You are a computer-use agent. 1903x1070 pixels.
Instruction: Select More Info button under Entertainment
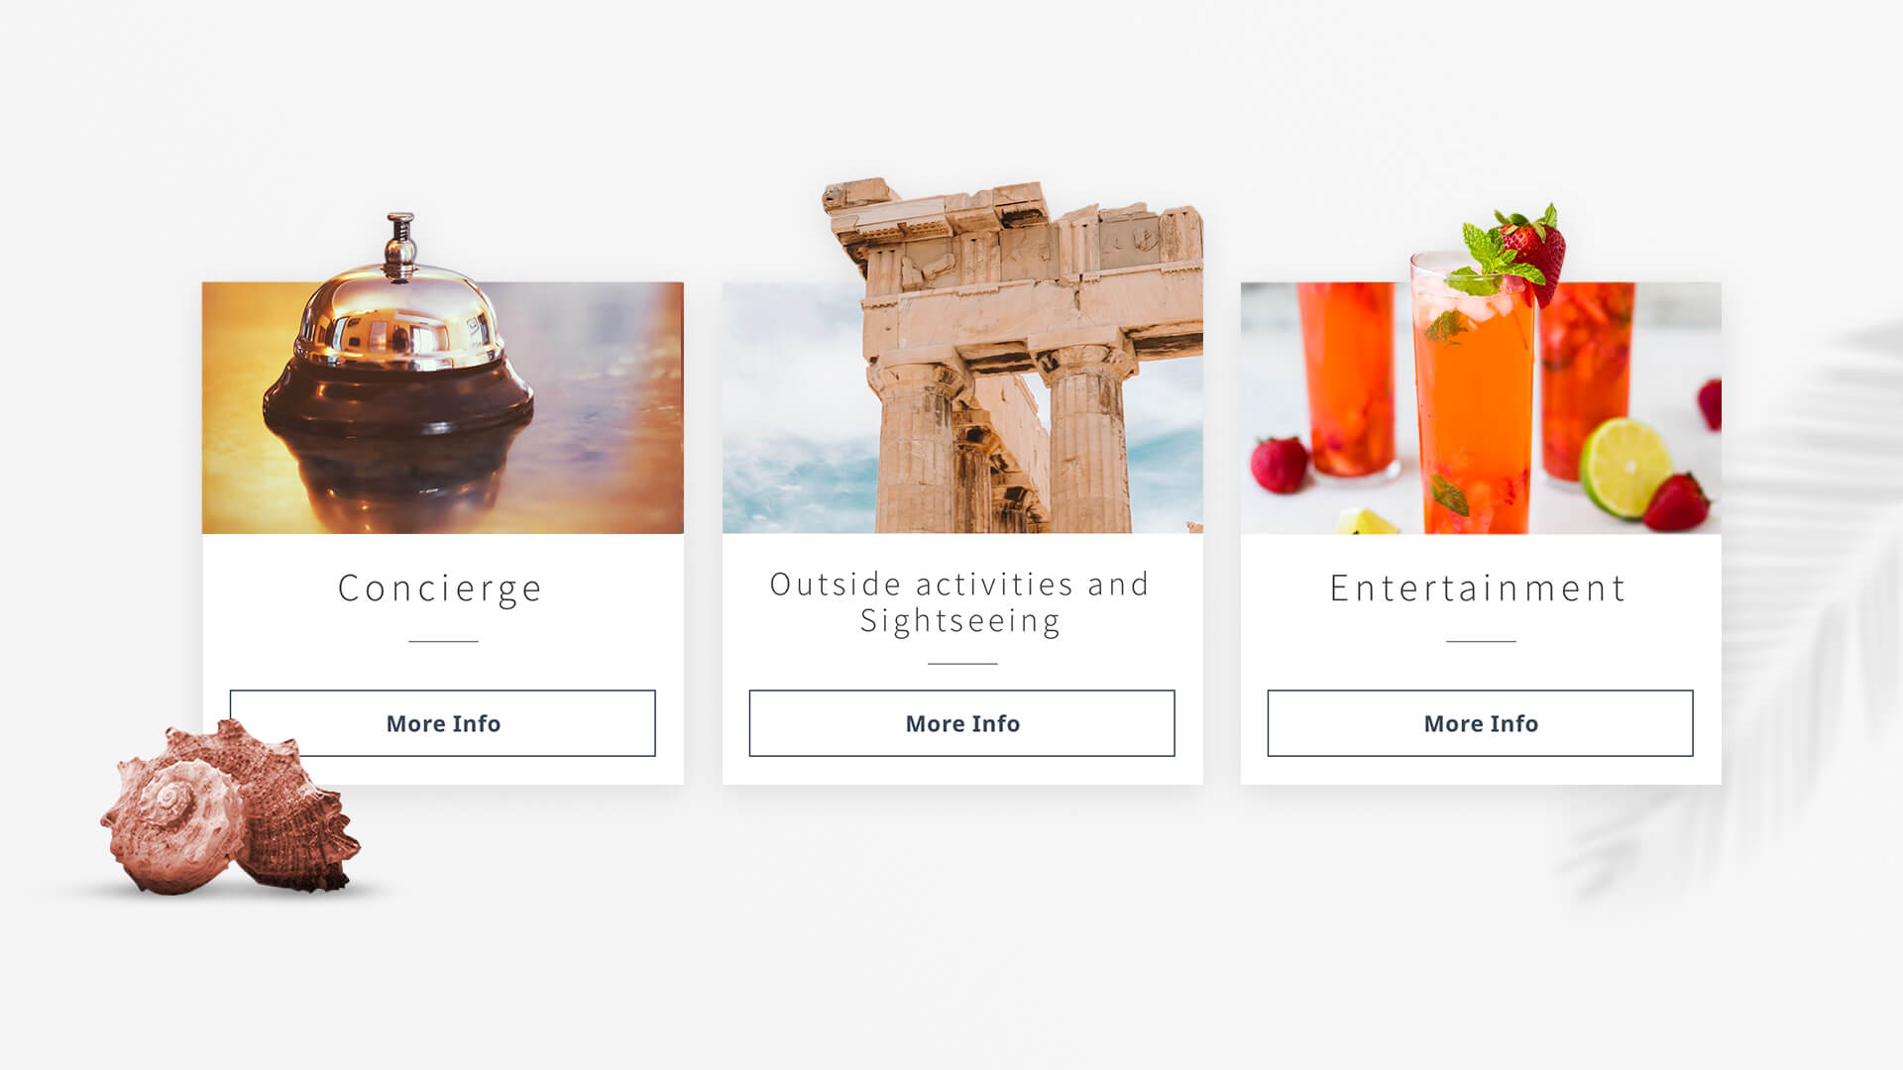click(x=1480, y=723)
